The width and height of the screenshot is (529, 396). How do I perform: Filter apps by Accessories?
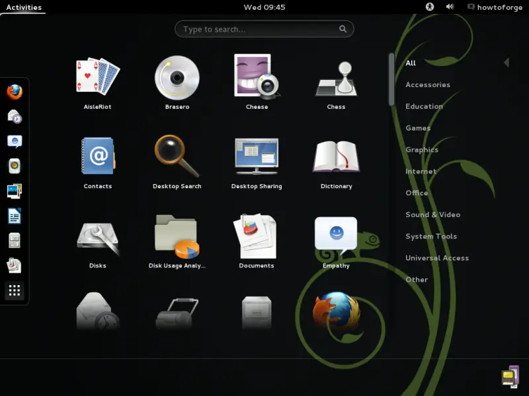click(428, 84)
